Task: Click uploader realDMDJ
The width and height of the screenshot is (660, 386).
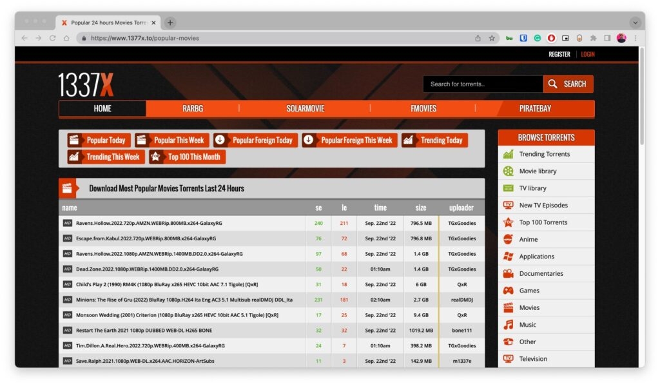Action: click(x=461, y=300)
